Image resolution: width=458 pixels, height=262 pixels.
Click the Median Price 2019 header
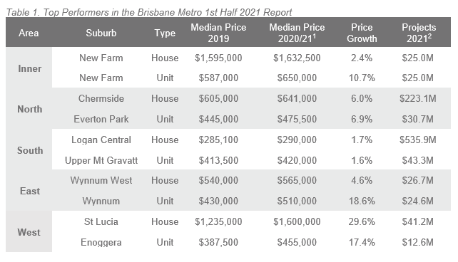click(218, 33)
